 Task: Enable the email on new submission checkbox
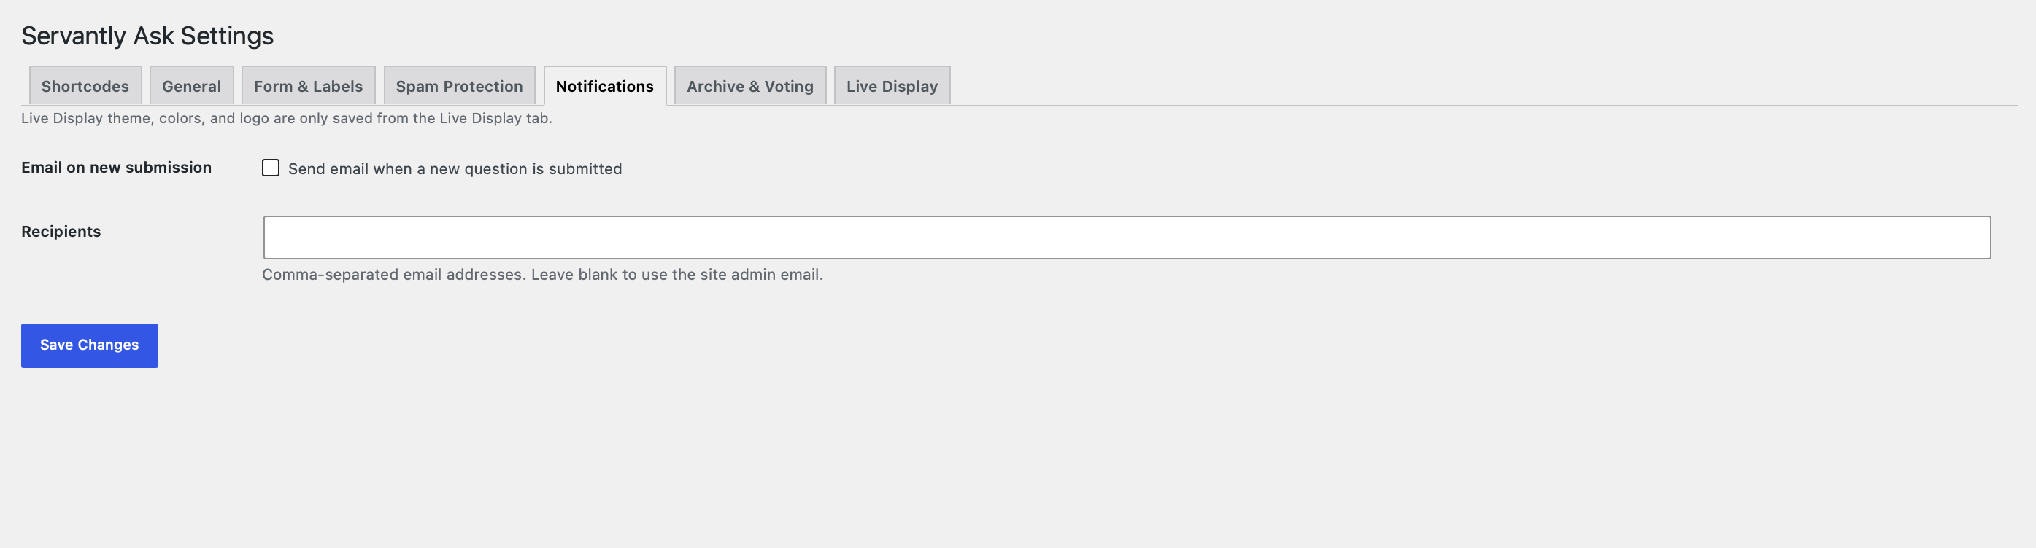click(x=271, y=168)
